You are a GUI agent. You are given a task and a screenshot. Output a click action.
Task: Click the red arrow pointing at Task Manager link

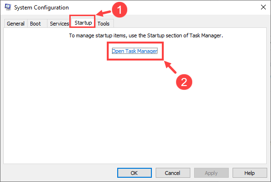coord(170,67)
